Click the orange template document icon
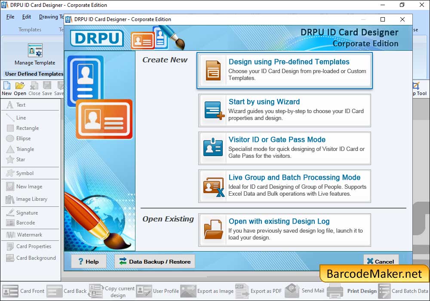This screenshot has height=301, width=430. [213, 71]
